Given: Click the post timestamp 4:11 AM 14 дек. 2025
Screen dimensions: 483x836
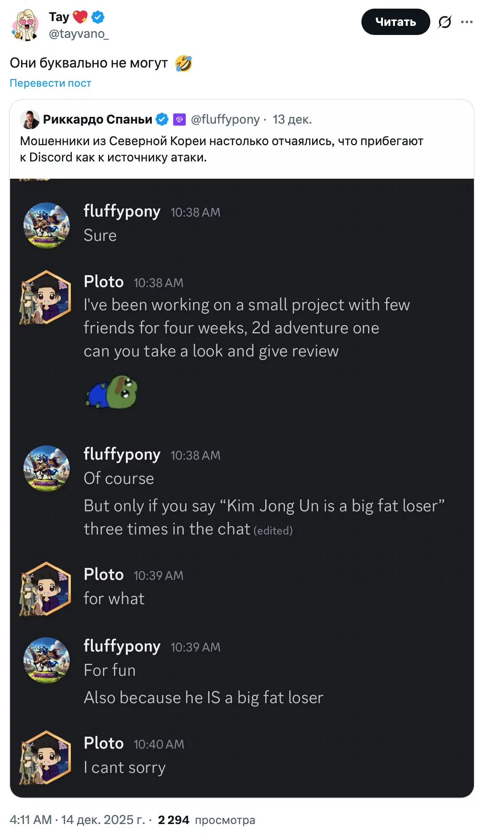Looking at the screenshot, I should (77, 820).
